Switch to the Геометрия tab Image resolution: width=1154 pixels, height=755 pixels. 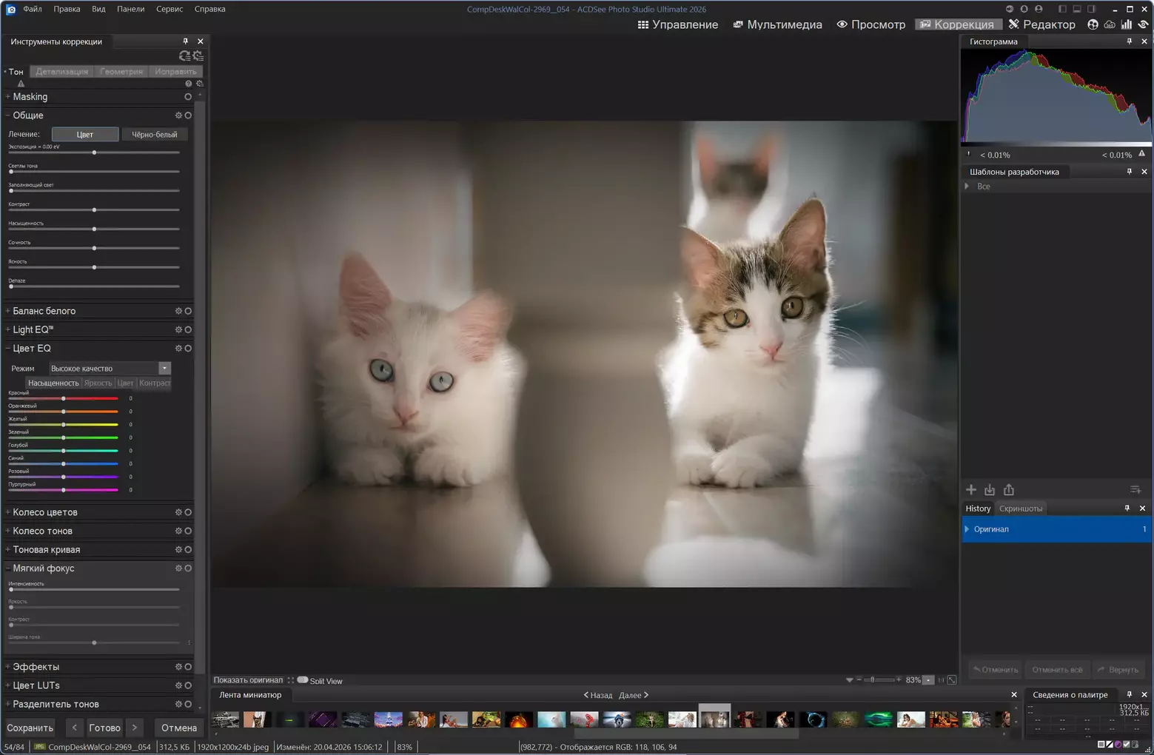tap(121, 72)
